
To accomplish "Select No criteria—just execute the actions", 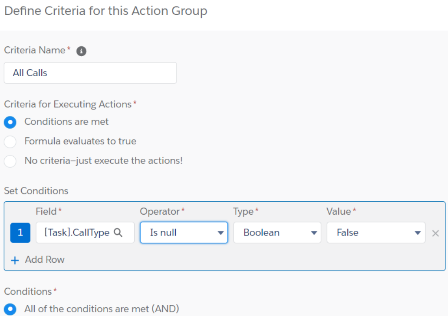I will coord(10,161).
